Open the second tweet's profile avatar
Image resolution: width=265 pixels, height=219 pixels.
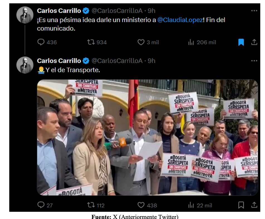click(25, 65)
